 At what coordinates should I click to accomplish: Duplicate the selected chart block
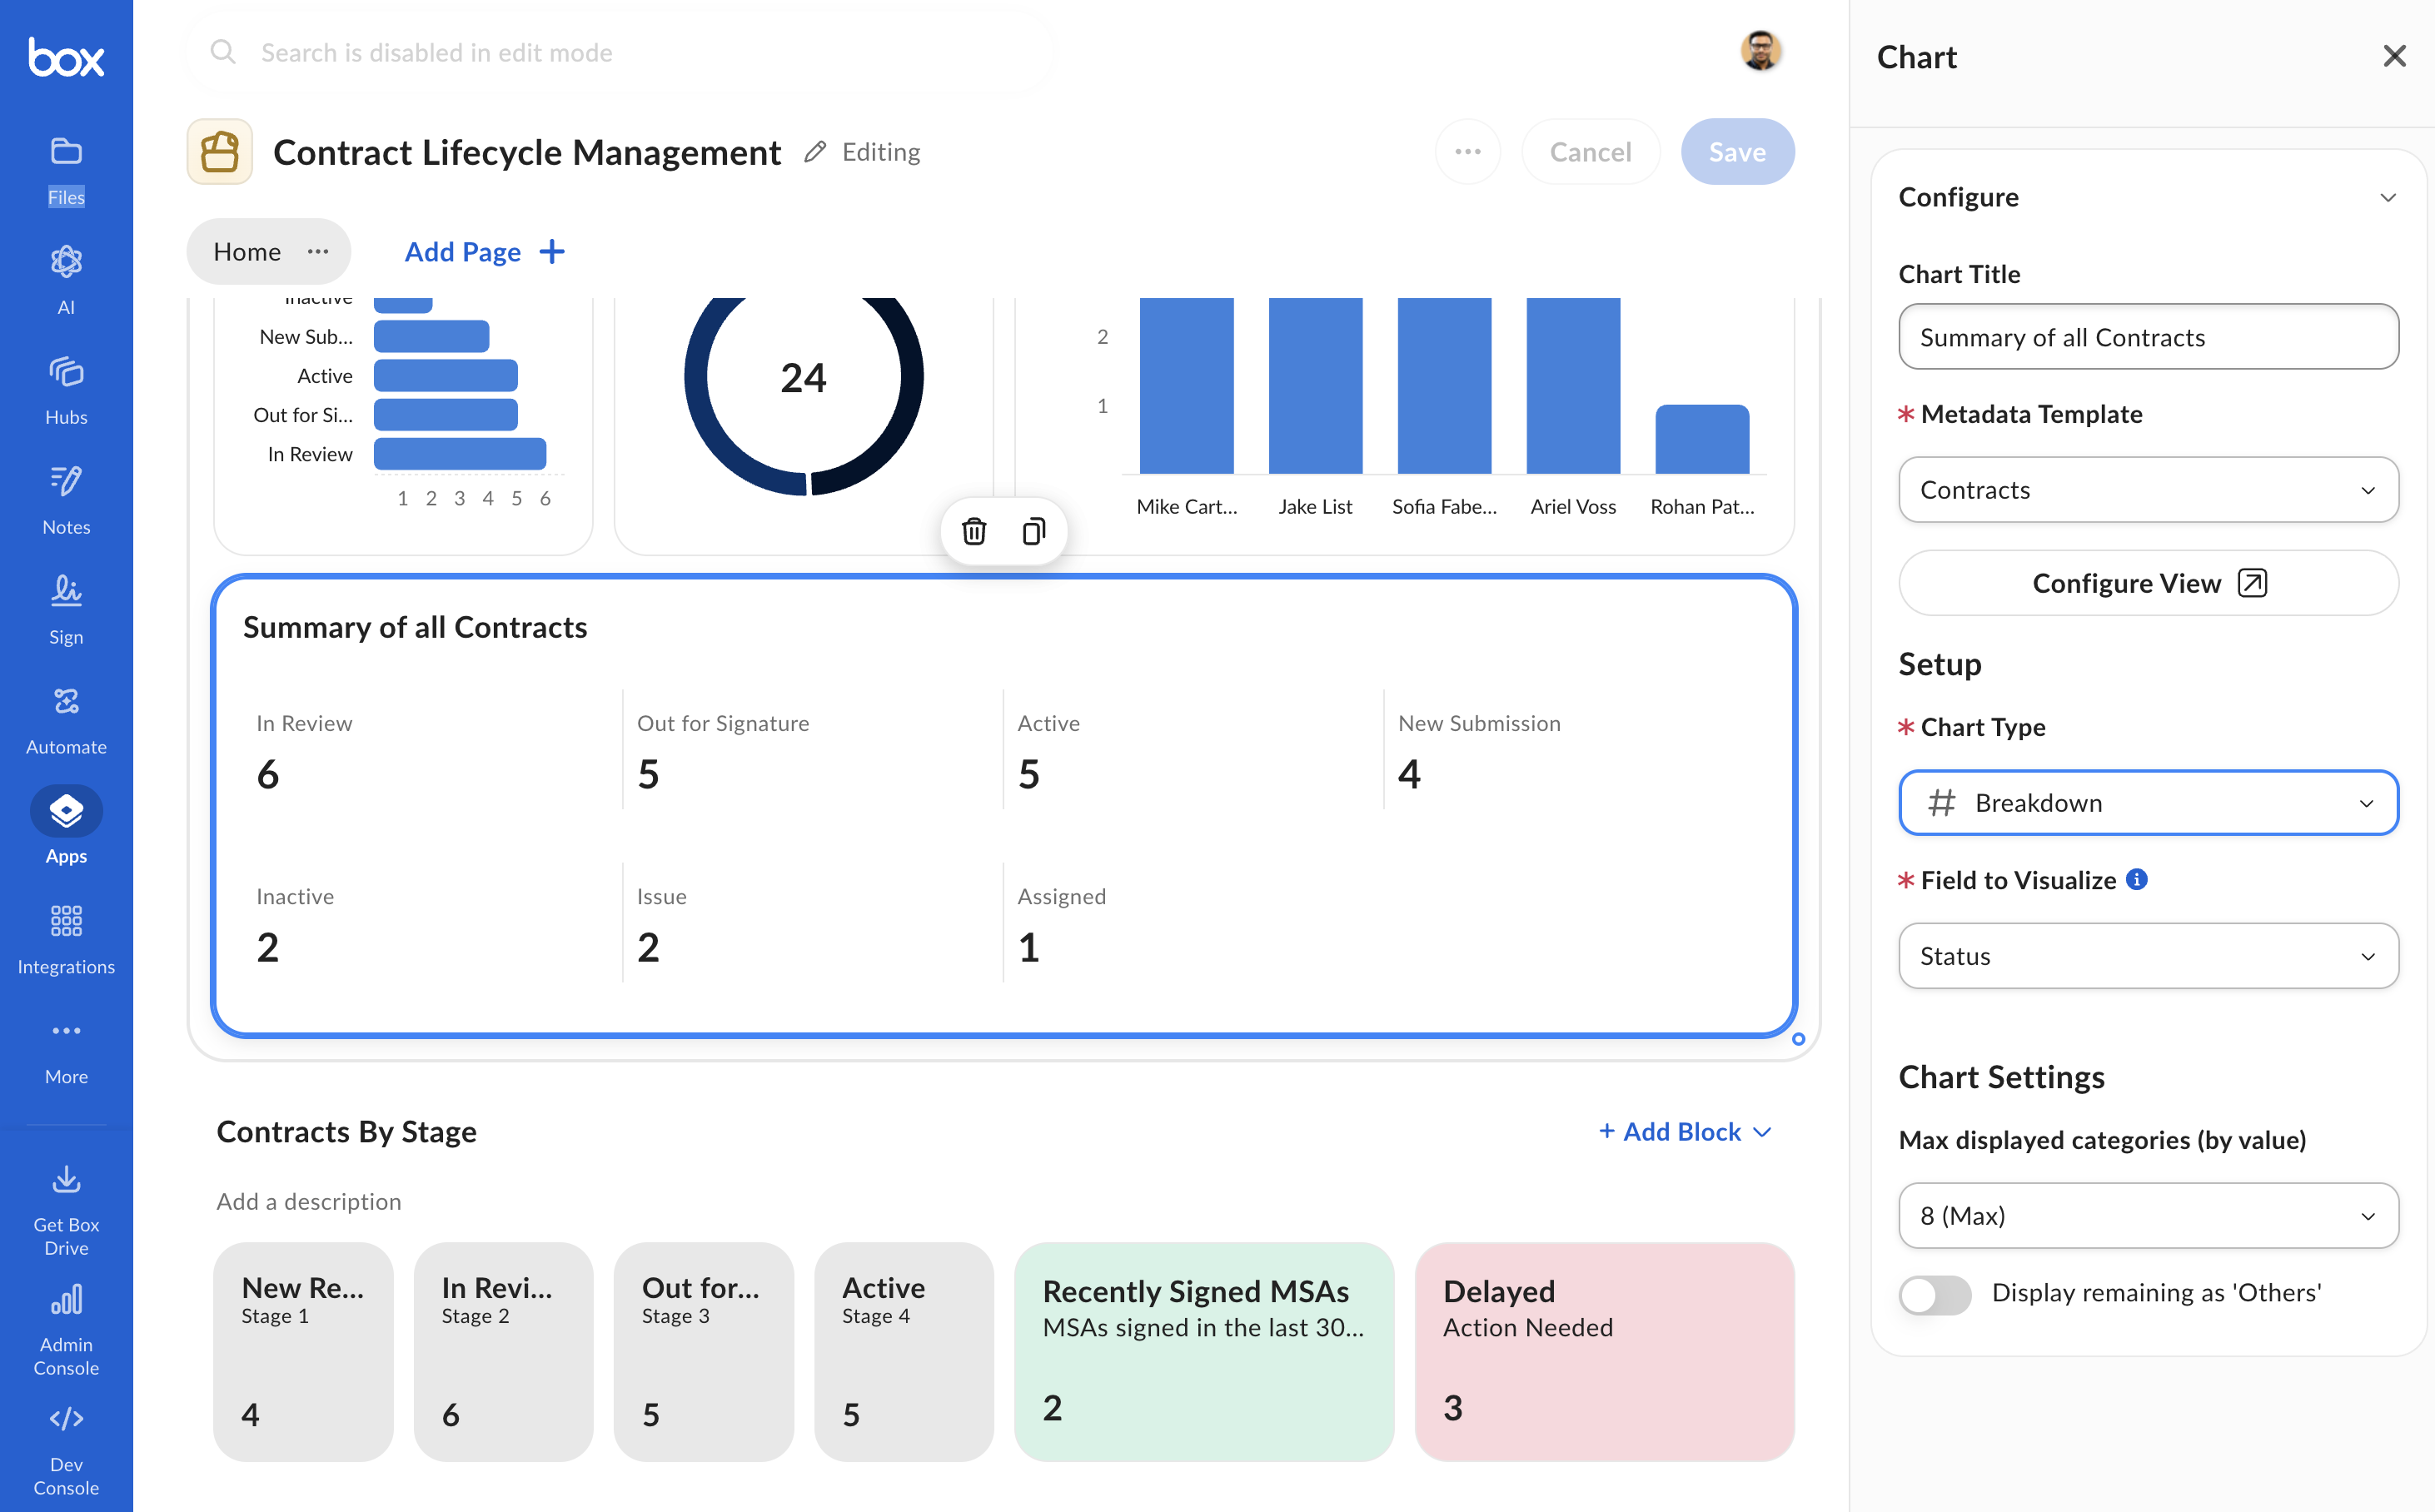(1034, 531)
